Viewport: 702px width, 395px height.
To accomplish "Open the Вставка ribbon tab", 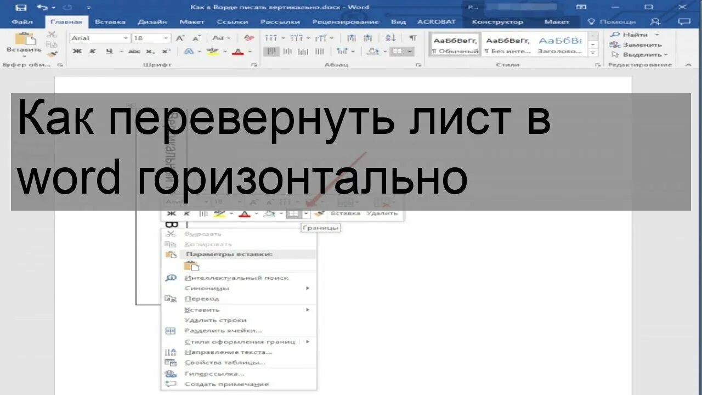I will pos(110,22).
